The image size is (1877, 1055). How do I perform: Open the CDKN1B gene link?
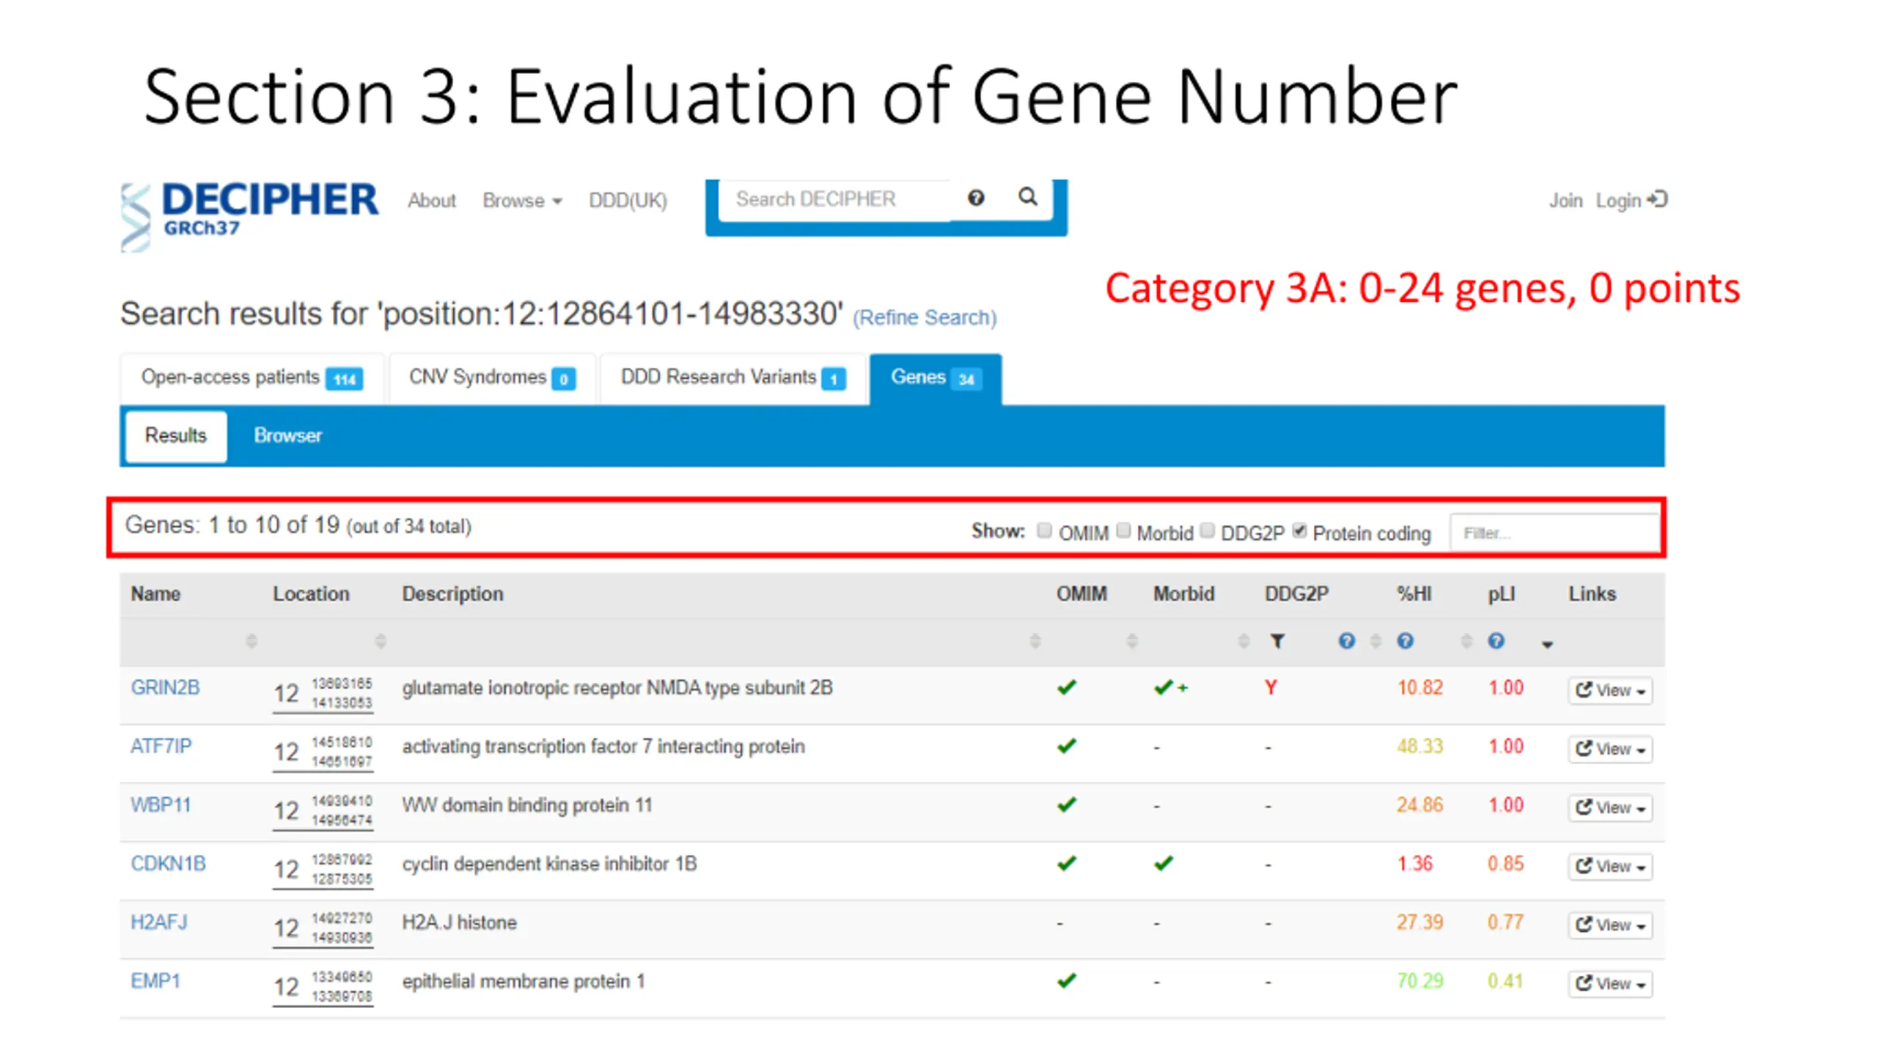(x=168, y=863)
